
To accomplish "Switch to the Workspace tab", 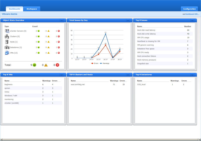I will (x=32, y=9).
